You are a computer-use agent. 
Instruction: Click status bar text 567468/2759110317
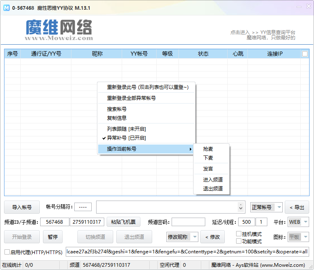107,265
